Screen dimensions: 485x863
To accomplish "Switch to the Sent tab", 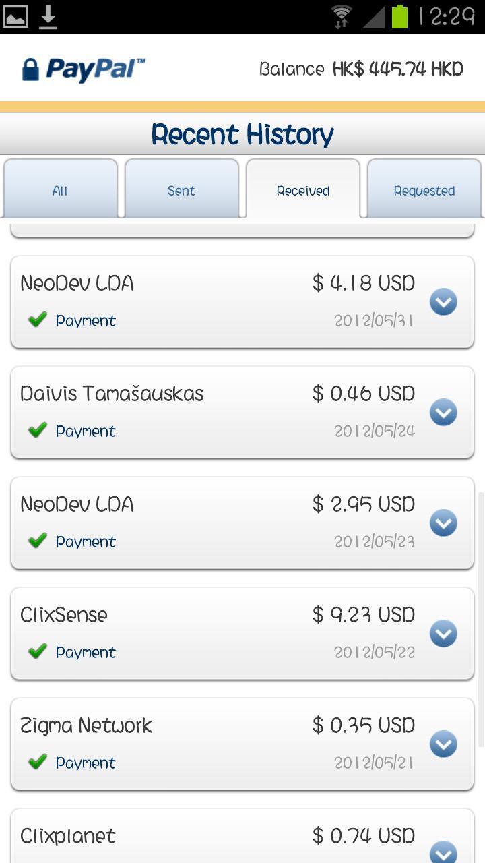I will (181, 190).
